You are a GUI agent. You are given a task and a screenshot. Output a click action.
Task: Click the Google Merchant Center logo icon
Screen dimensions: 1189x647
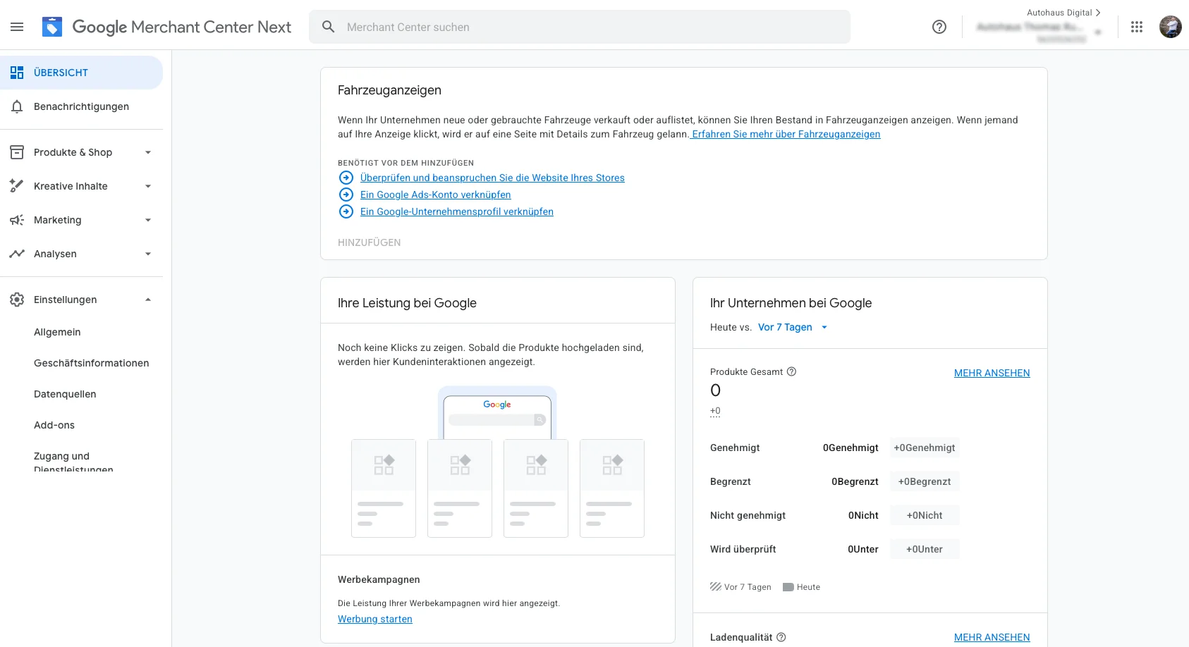pyautogui.click(x=52, y=27)
